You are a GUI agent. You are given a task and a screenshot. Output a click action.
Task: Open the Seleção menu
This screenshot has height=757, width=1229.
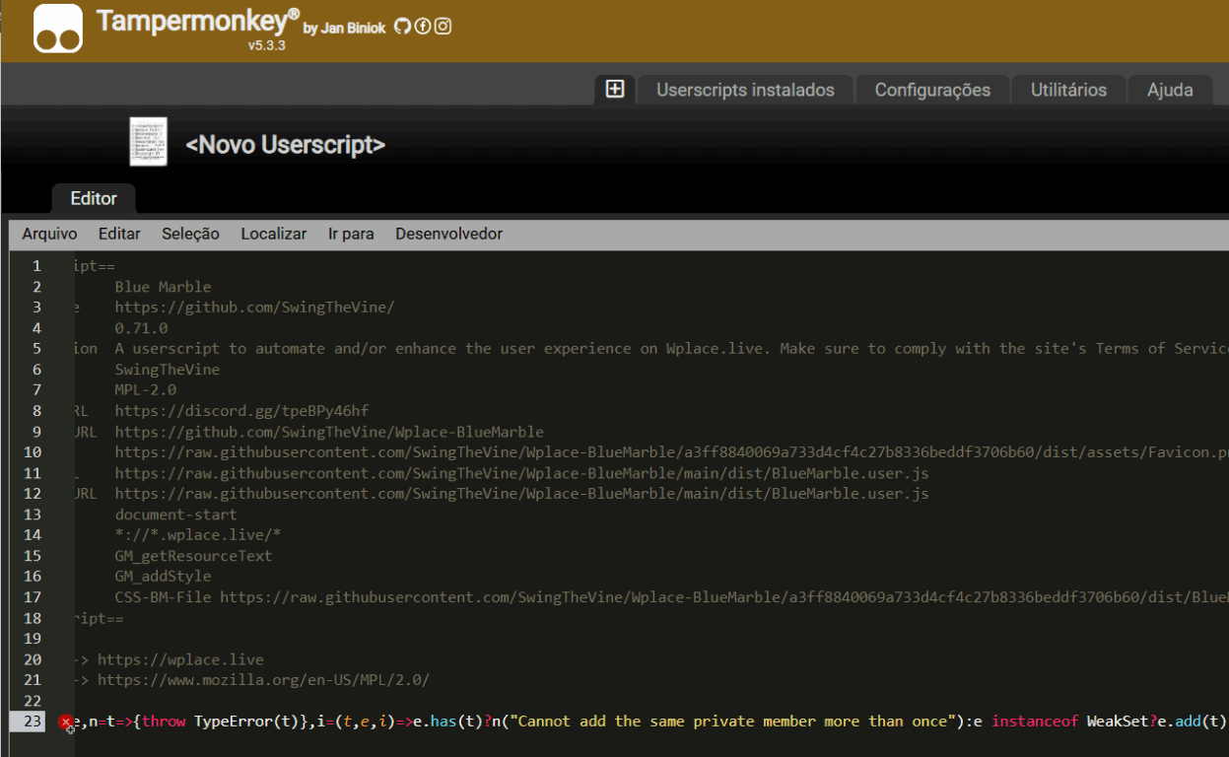click(x=190, y=234)
